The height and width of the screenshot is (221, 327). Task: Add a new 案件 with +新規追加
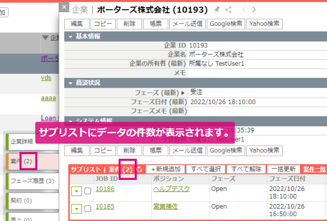tap(165, 169)
